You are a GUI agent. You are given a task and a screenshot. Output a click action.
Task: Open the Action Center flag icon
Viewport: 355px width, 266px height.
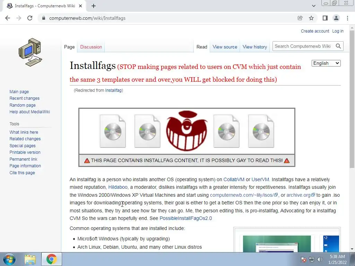303,259
